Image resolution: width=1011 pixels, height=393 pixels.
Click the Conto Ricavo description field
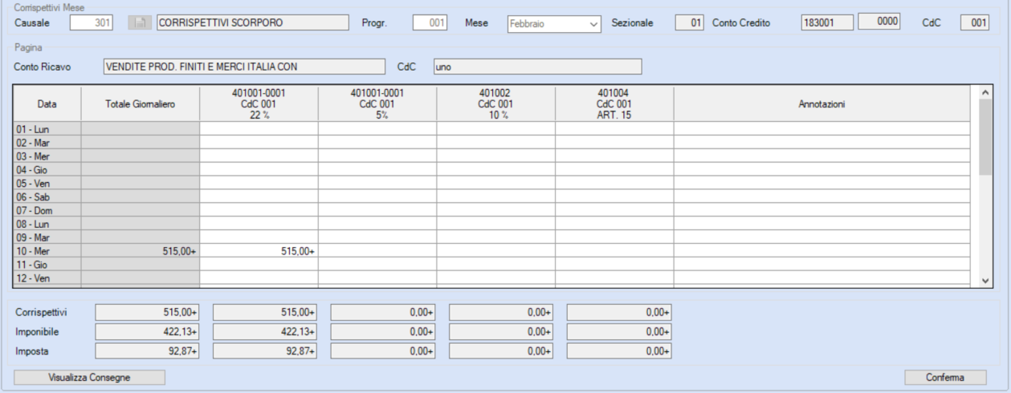244,67
